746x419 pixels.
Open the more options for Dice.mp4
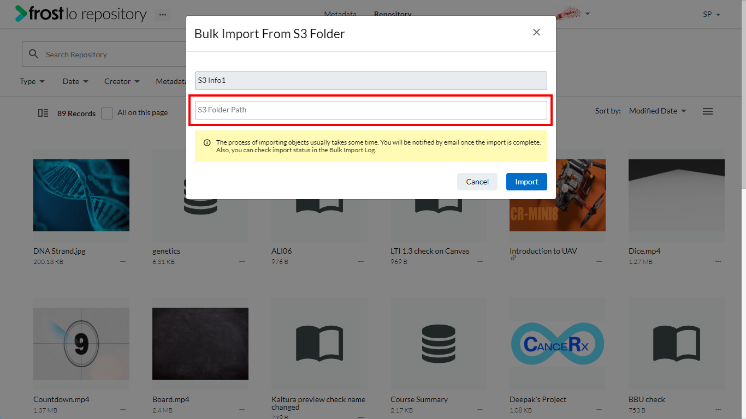click(x=718, y=261)
